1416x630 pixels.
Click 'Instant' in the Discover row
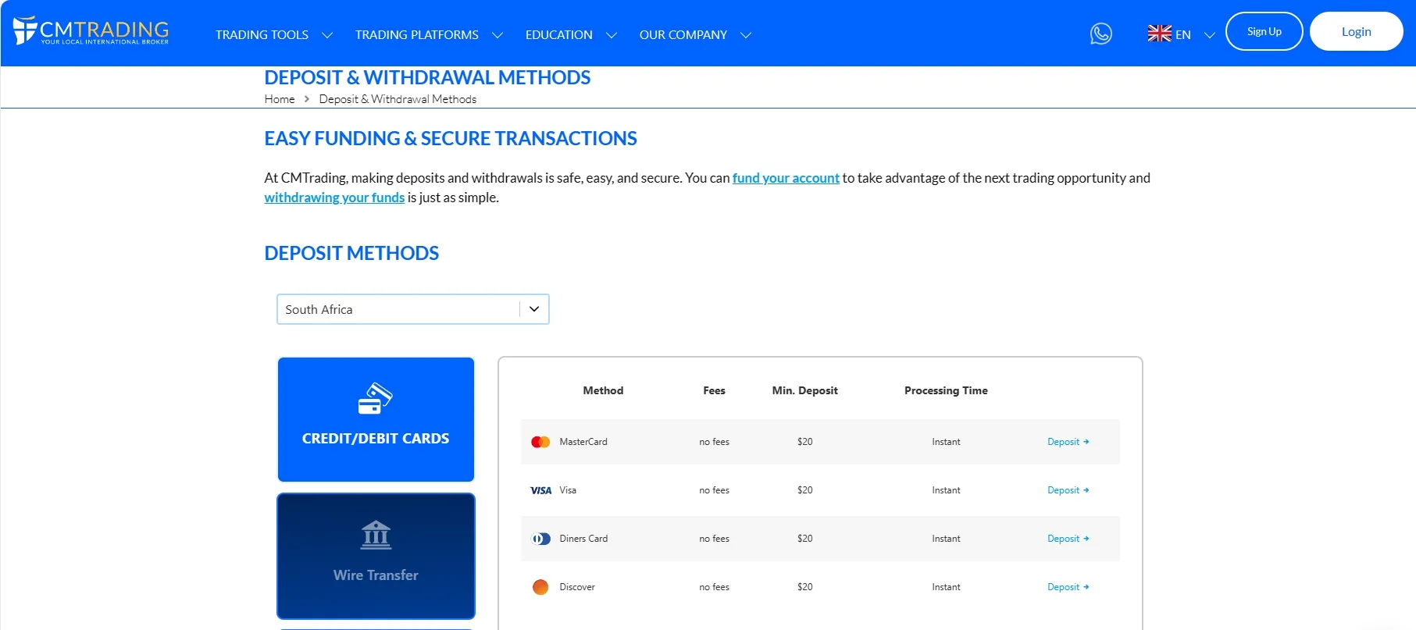click(x=946, y=587)
